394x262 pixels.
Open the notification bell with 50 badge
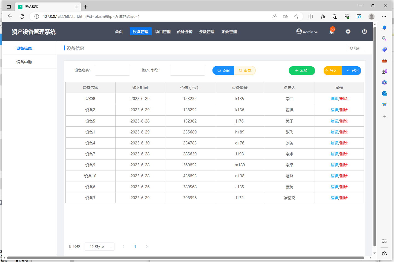pos(332,31)
